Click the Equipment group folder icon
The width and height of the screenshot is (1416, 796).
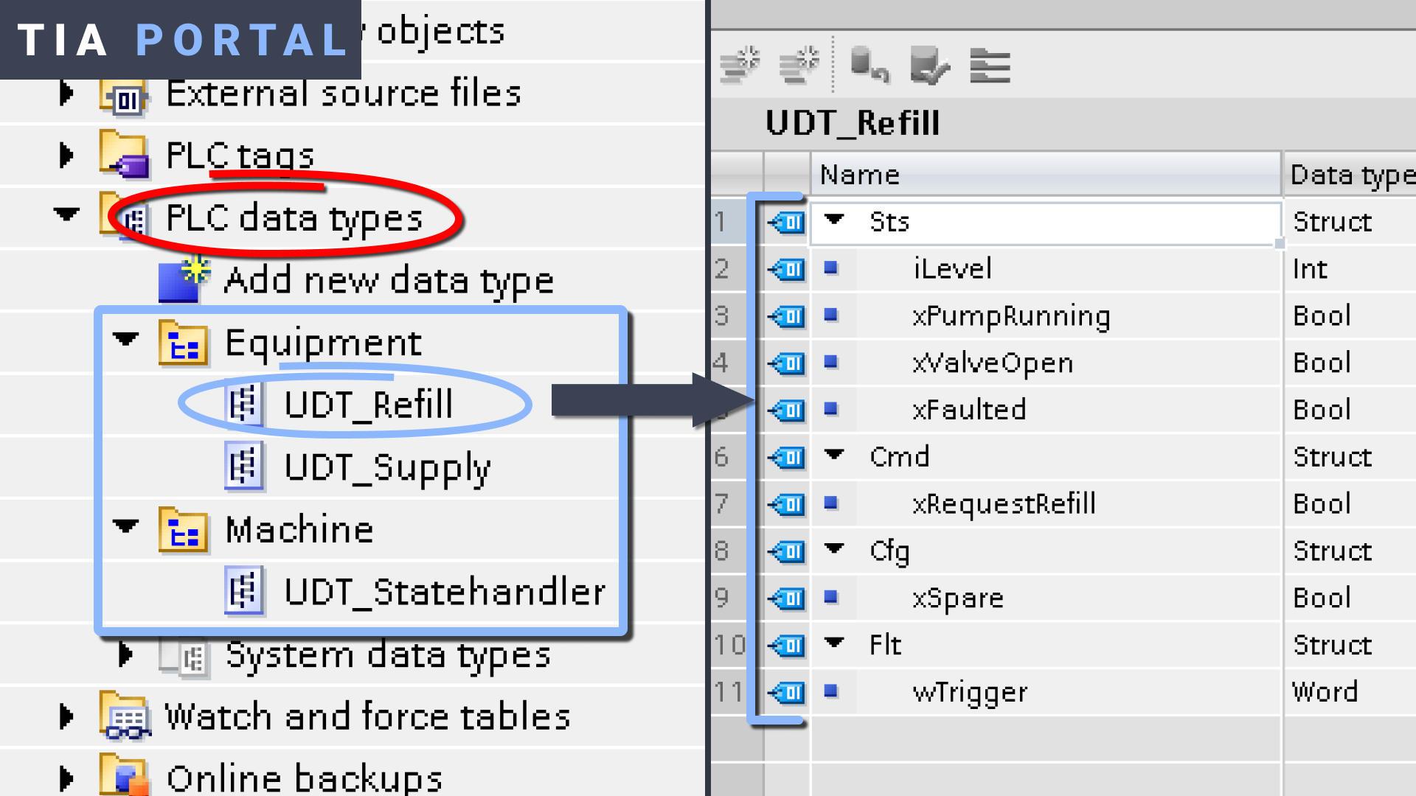click(184, 343)
